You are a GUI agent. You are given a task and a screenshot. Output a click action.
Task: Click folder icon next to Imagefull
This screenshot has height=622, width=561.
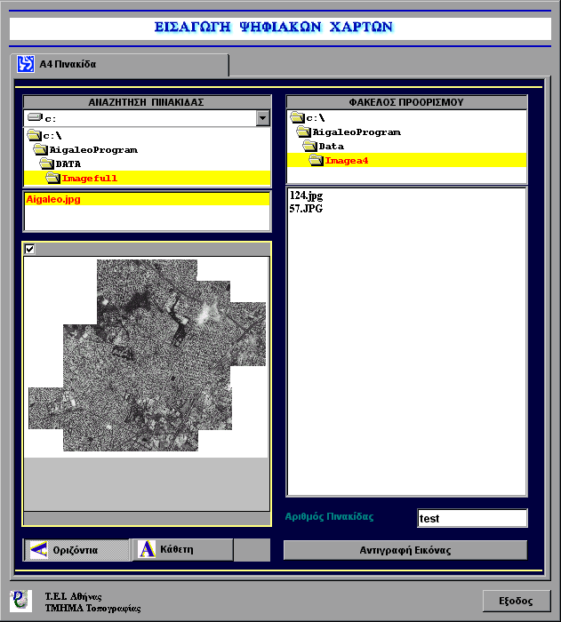click(52, 178)
